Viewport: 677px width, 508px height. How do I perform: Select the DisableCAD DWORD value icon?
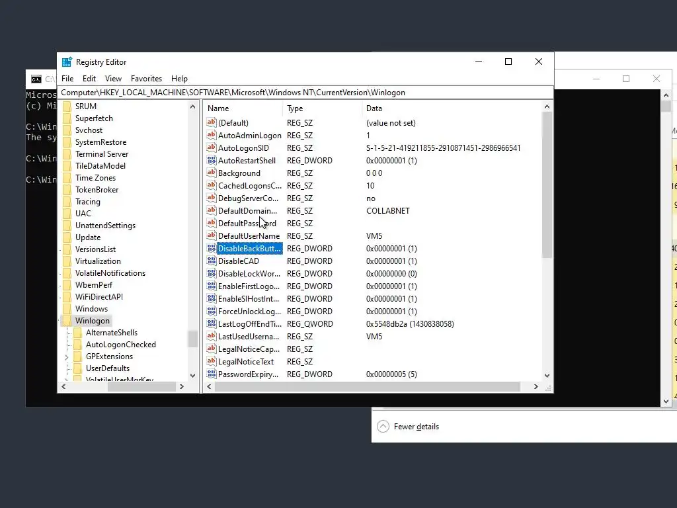[x=211, y=261]
